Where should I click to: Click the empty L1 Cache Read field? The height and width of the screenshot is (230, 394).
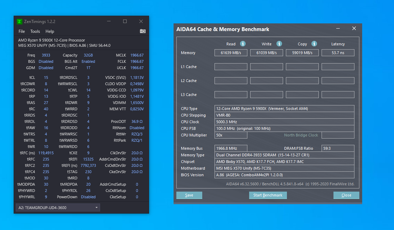231,67
